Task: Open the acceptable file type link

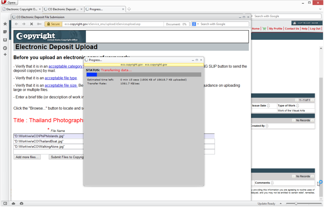Action: click(61, 78)
